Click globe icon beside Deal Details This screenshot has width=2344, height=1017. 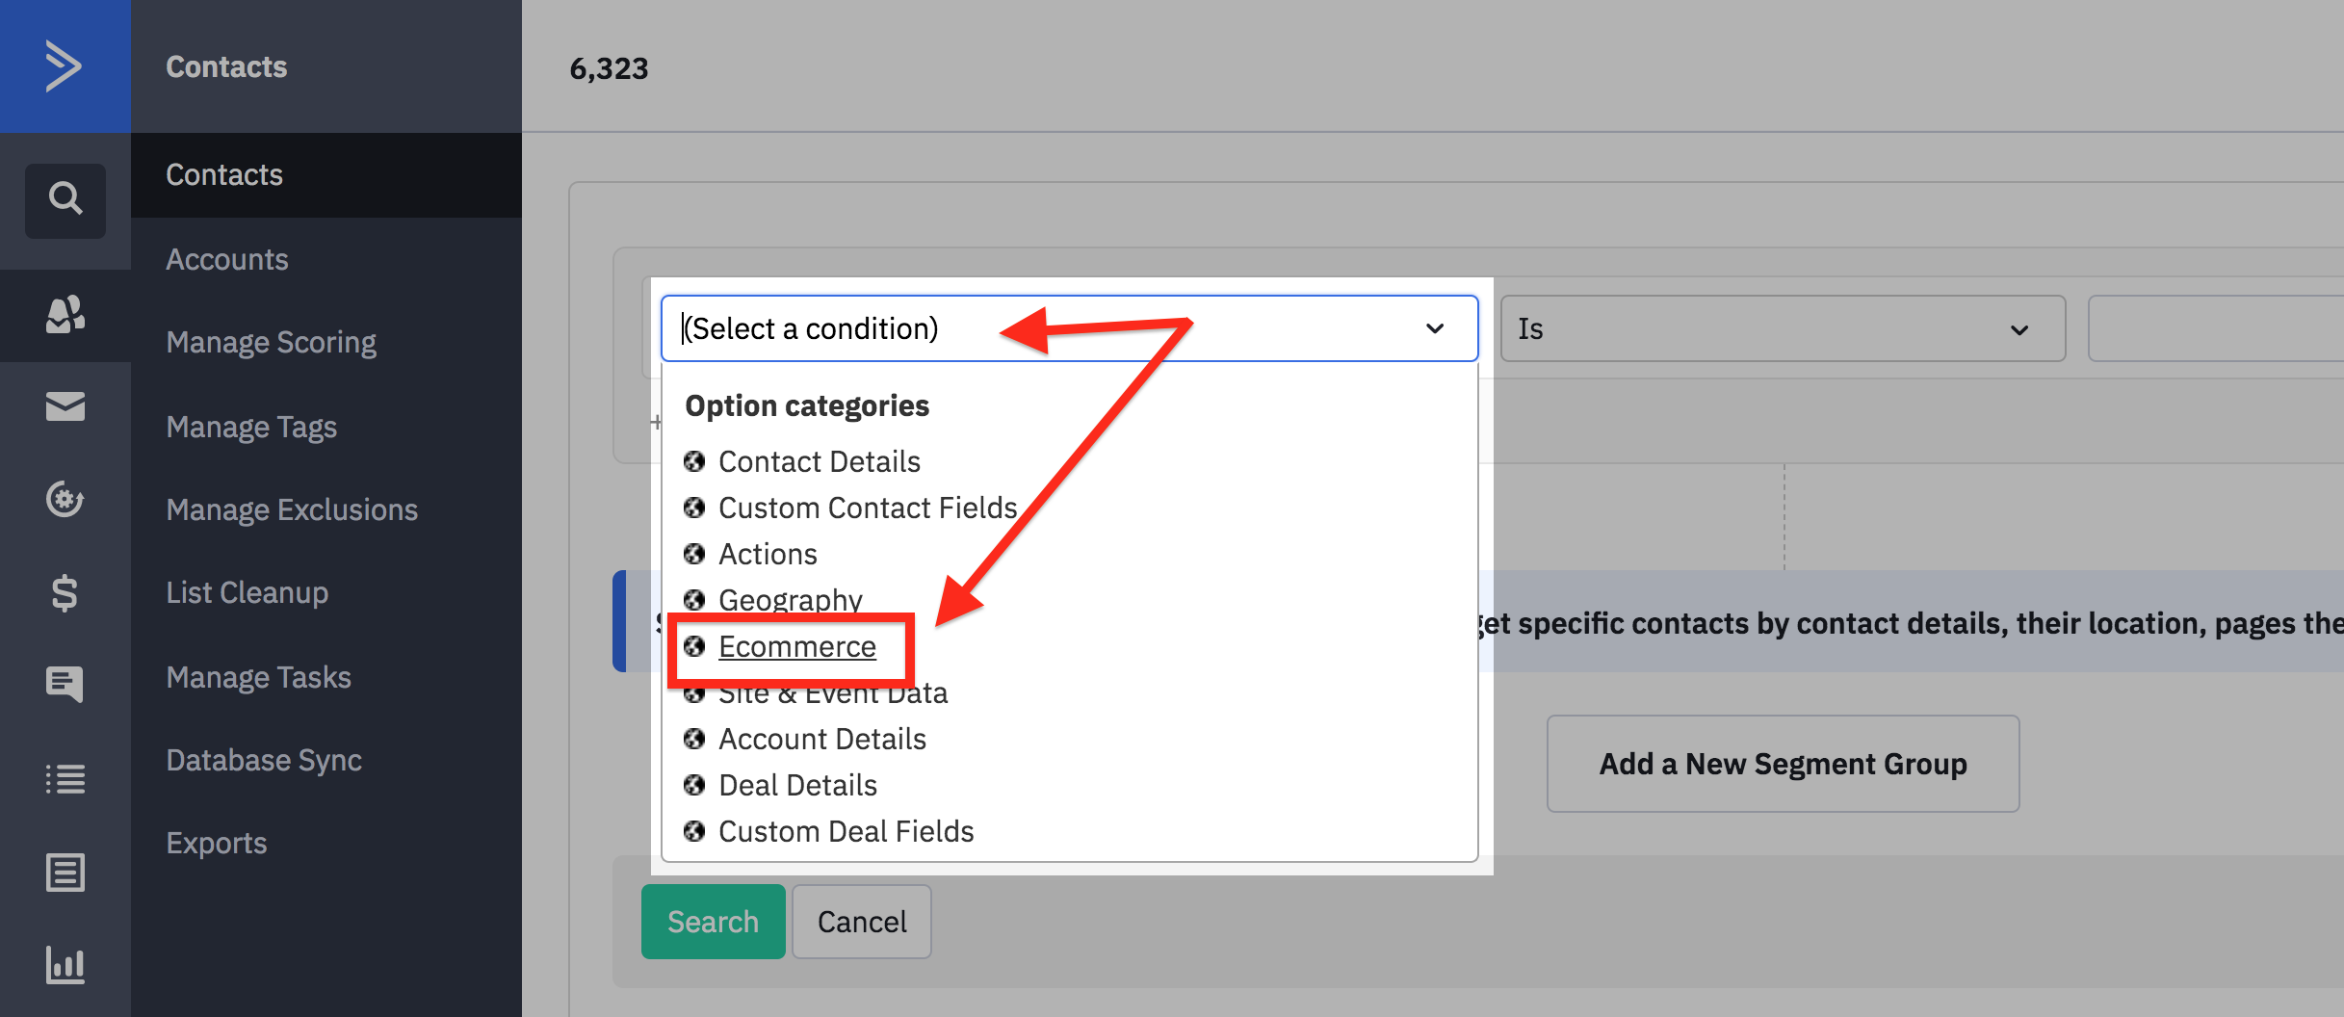[694, 785]
